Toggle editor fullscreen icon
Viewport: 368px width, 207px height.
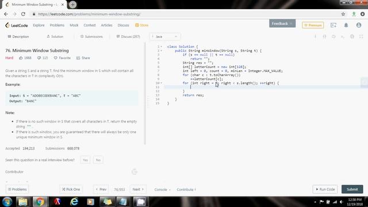coord(361,37)
